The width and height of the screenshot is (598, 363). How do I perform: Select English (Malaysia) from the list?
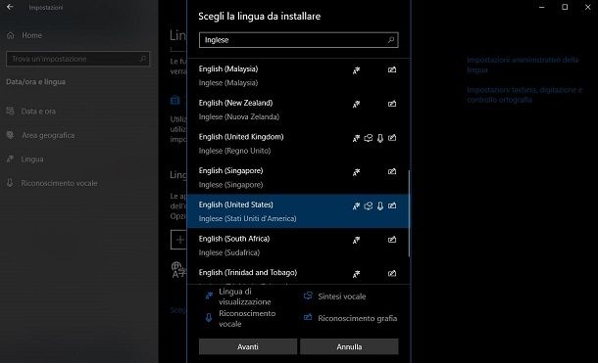[x=298, y=75]
